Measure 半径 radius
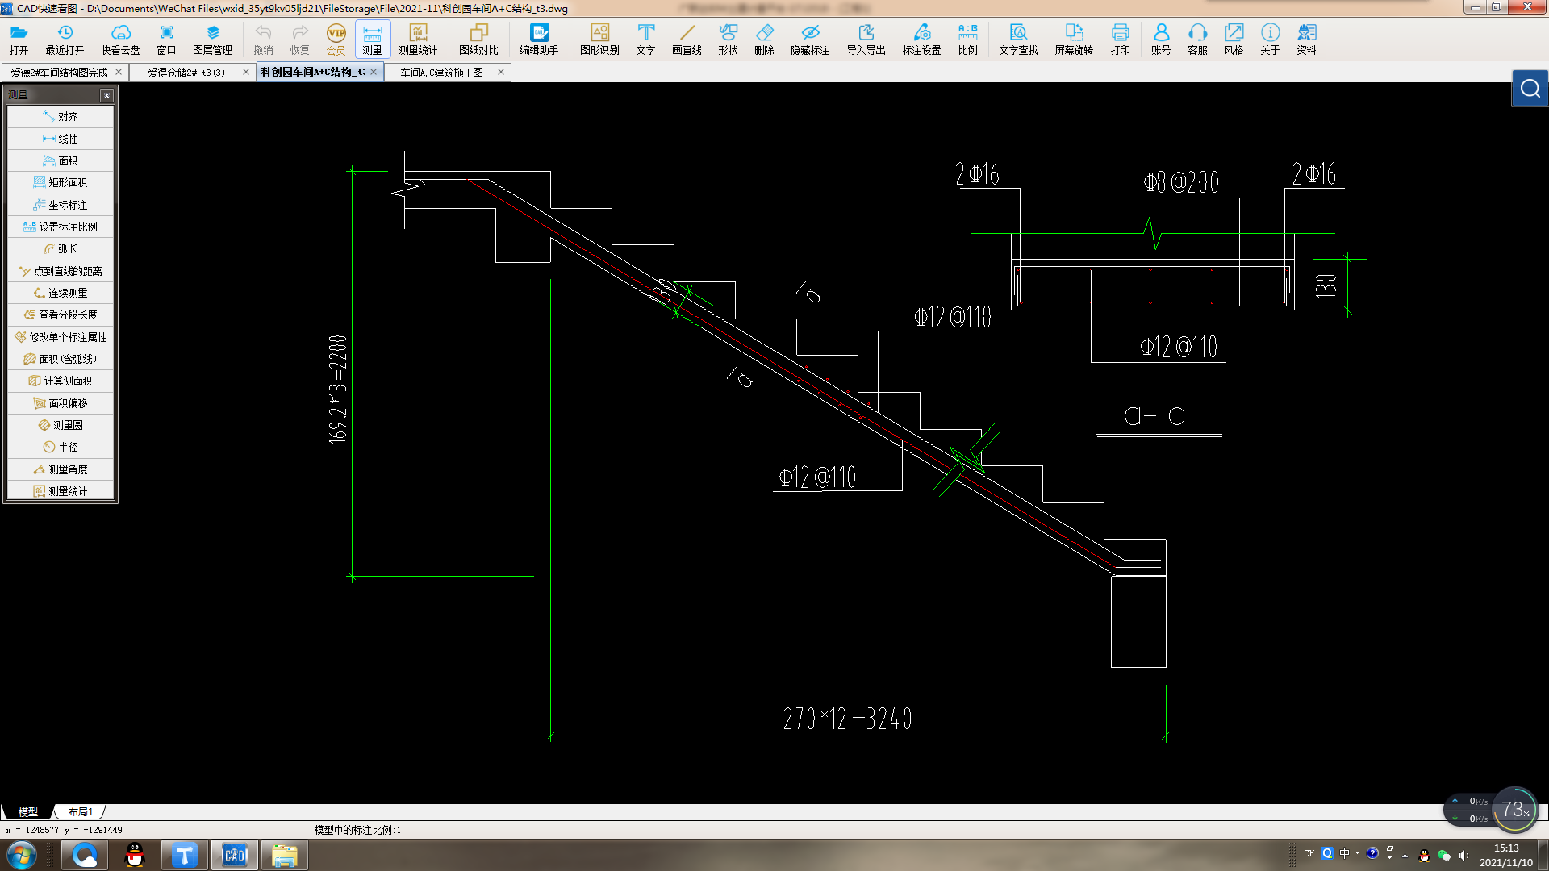Viewport: 1549px width, 871px height. click(x=61, y=447)
